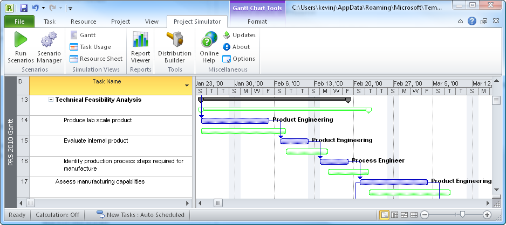Switch to the Resource ribbon tab

pyautogui.click(x=83, y=22)
